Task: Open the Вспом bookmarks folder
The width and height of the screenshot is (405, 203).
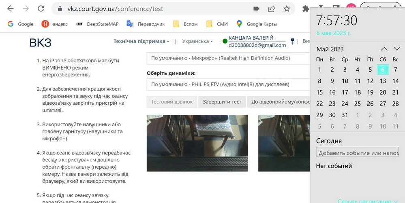Action: tap(185, 24)
